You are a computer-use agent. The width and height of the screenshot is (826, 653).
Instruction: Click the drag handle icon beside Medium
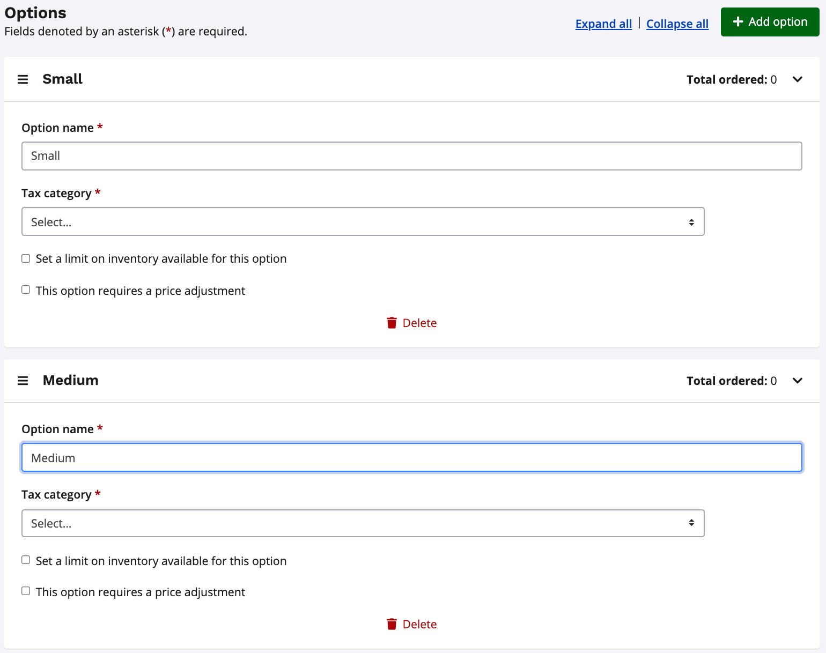click(x=23, y=381)
